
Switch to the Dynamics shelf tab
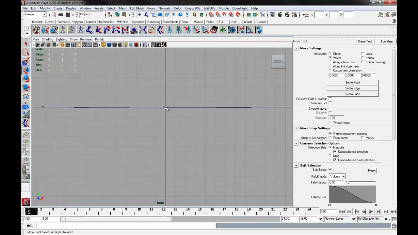click(x=138, y=22)
